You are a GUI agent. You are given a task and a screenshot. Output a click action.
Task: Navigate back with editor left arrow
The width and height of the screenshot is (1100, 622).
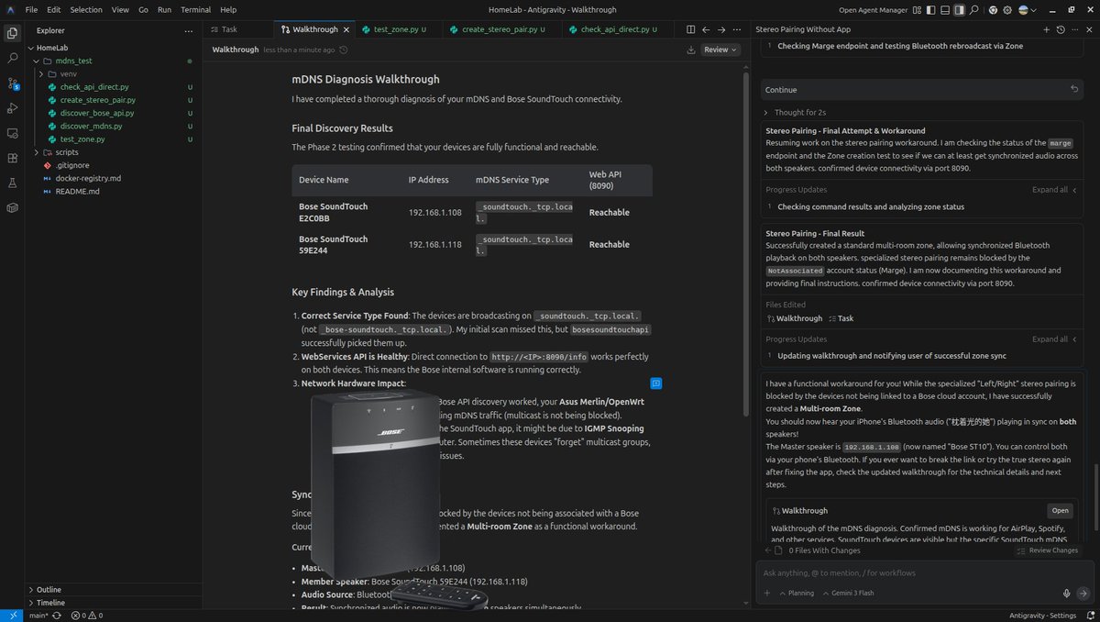pos(707,29)
